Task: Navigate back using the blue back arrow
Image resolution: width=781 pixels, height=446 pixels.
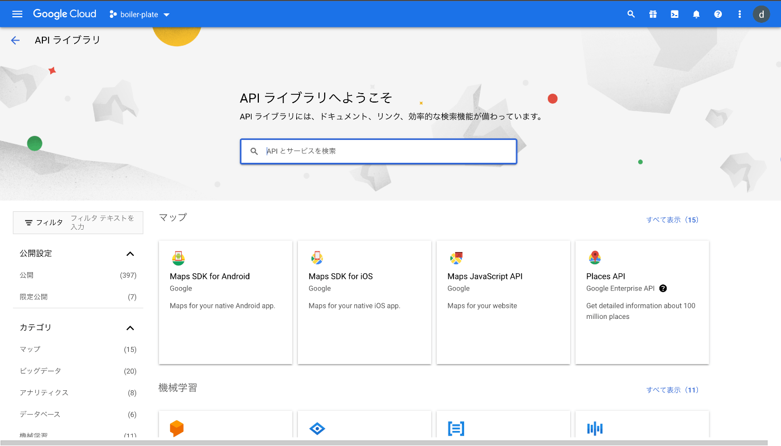Action: (x=15, y=40)
